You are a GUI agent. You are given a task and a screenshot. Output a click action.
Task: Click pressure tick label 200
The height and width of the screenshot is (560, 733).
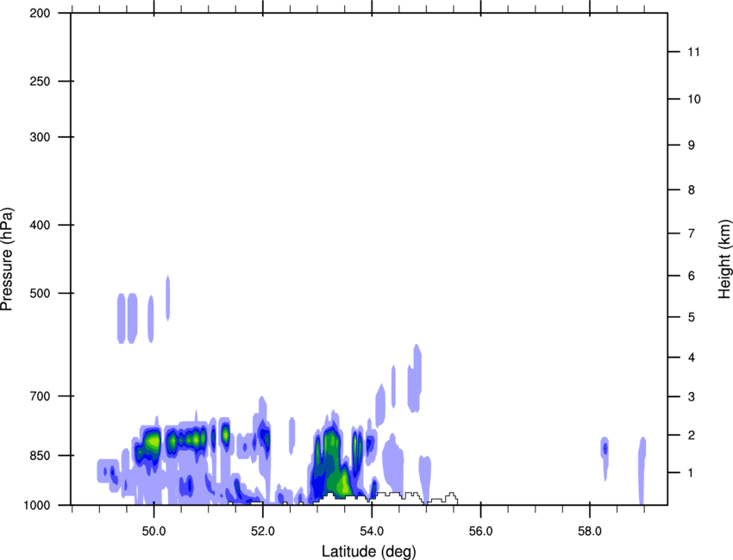click(x=40, y=13)
